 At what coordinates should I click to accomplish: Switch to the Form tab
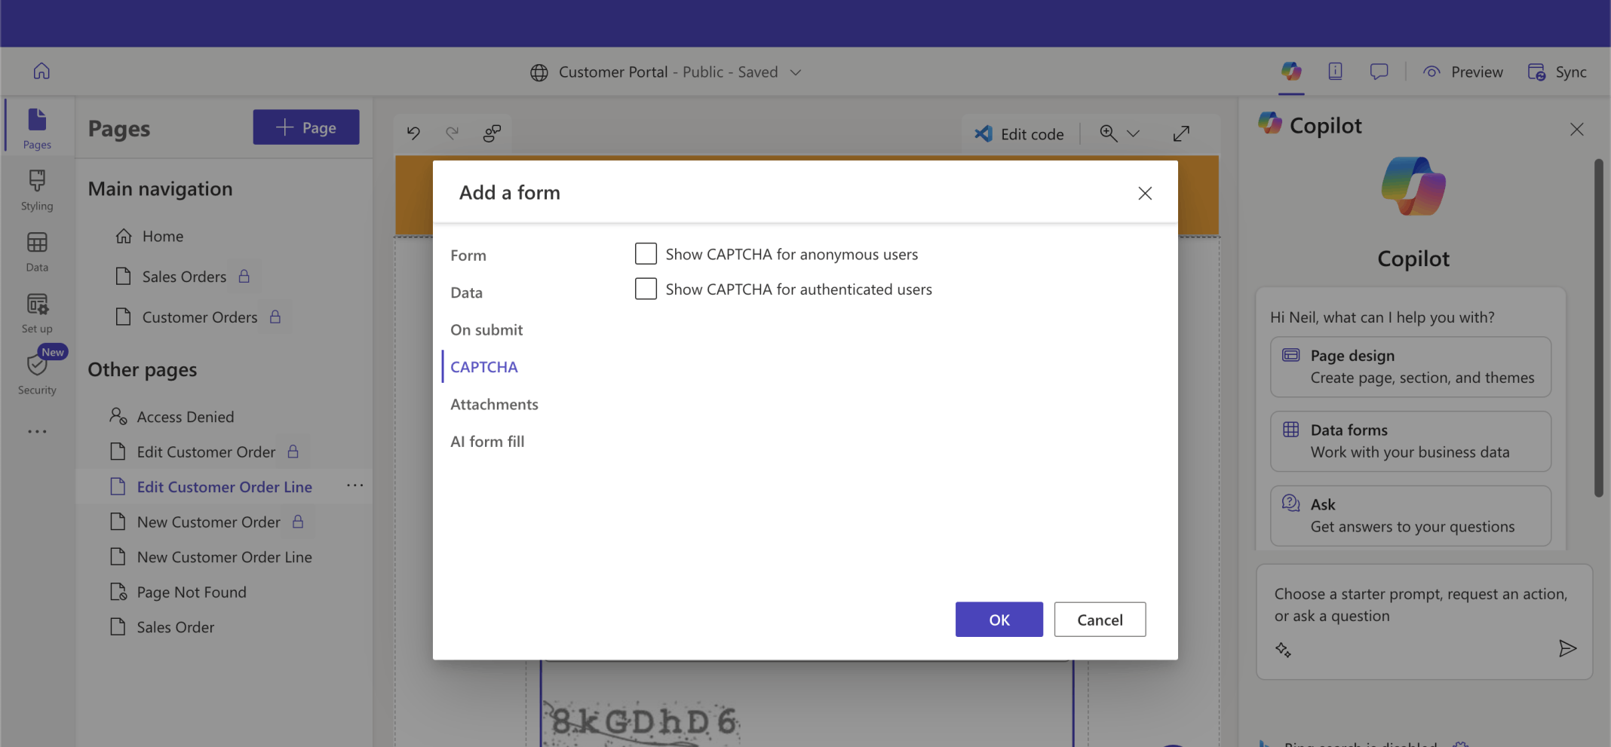[468, 256]
